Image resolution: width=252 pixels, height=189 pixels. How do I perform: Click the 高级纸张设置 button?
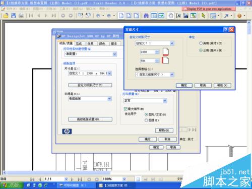90,119
